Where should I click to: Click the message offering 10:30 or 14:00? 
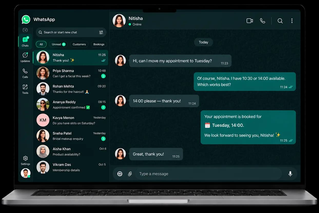coord(245,81)
